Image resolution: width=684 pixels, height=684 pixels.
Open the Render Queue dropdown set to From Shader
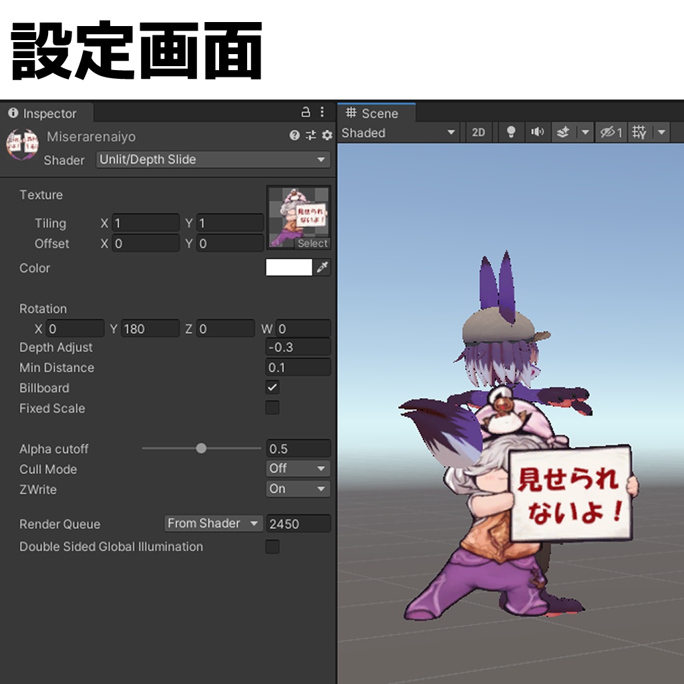point(213,523)
